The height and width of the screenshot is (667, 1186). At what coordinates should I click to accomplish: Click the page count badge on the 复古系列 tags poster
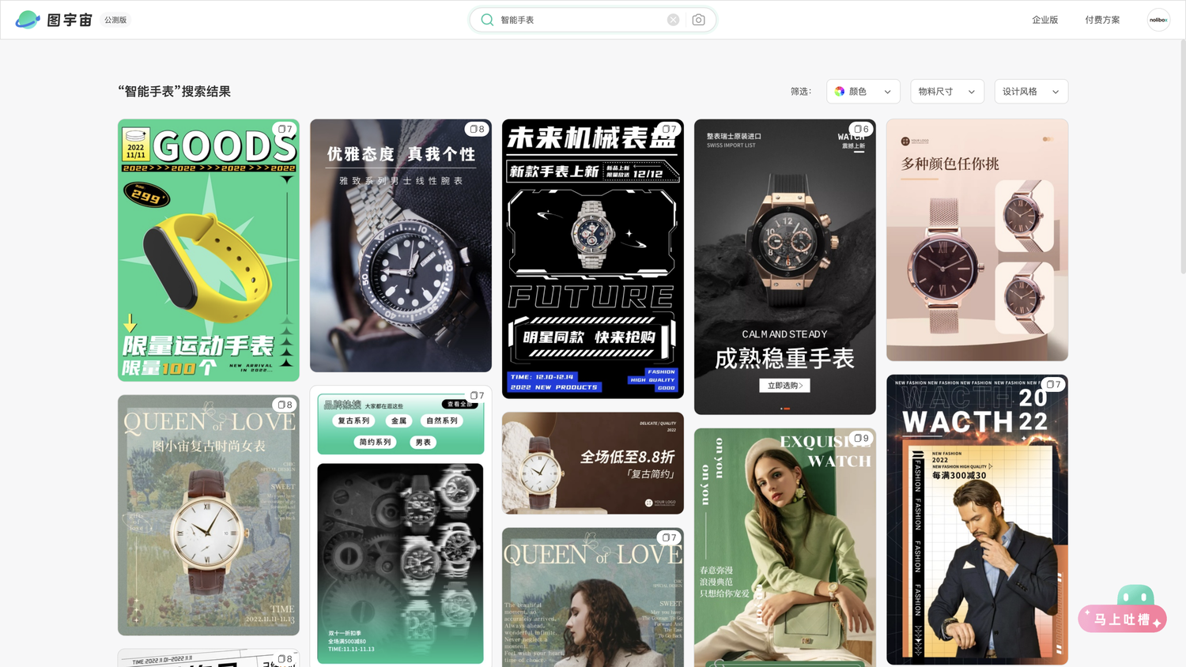(477, 395)
